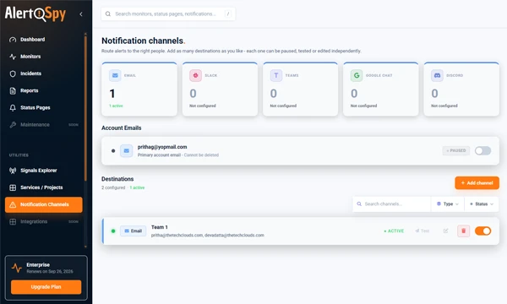This screenshot has width=507, height=304.
Task: Send a Test to Team 1 channel
Action: click(422, 231)
